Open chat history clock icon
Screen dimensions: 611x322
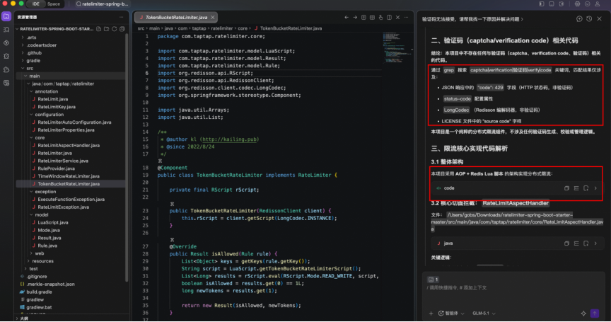pos(589,18)
